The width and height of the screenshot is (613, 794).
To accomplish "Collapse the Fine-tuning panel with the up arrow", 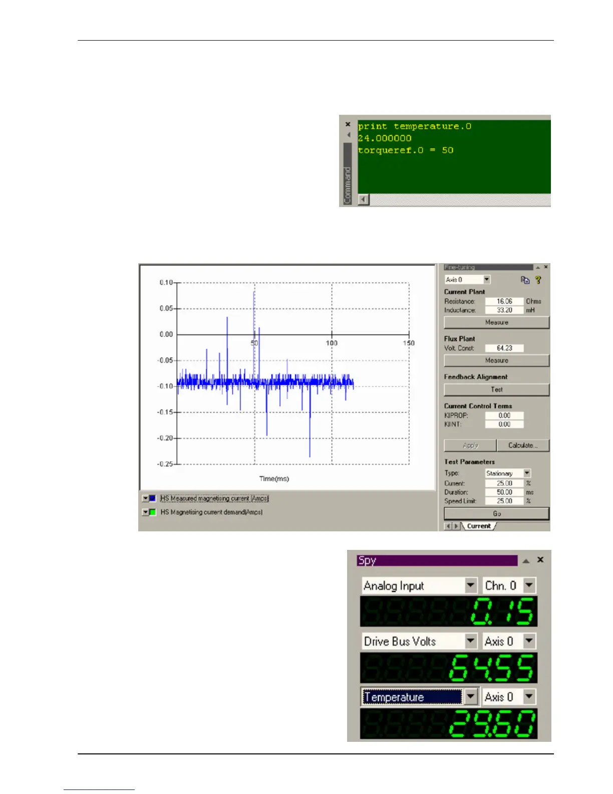I will point(538,267).
